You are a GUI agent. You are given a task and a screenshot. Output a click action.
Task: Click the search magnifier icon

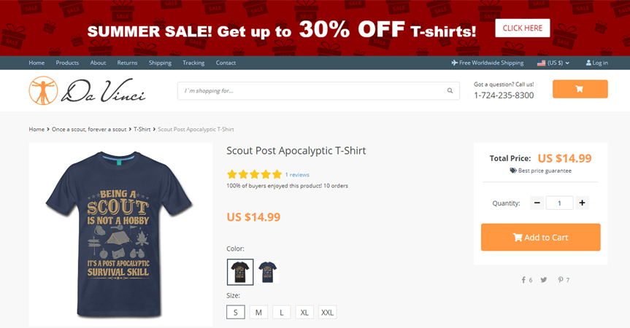pyautogui.click(x=450, y=91)
